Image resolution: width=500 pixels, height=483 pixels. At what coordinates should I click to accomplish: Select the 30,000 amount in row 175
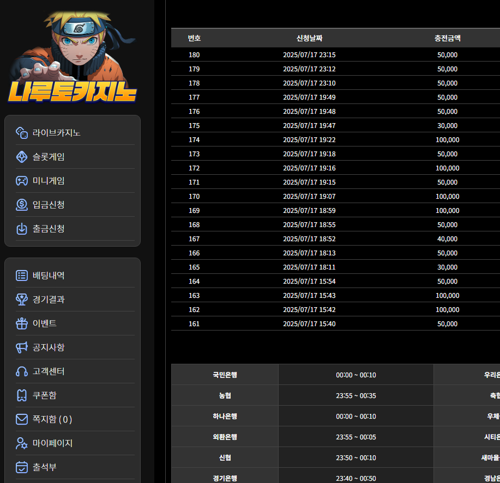[x=448, y=126]
